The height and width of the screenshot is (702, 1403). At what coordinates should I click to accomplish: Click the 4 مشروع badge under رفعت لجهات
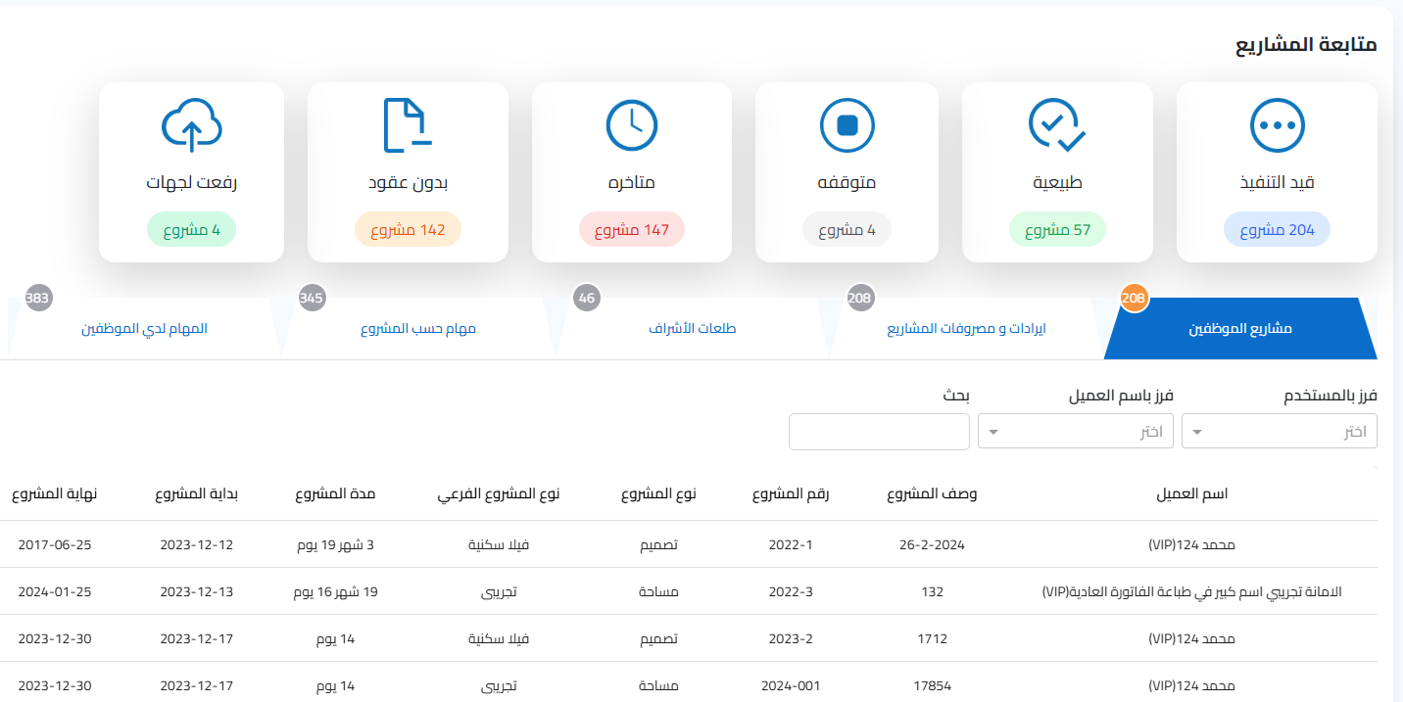[x=192, y=230]
